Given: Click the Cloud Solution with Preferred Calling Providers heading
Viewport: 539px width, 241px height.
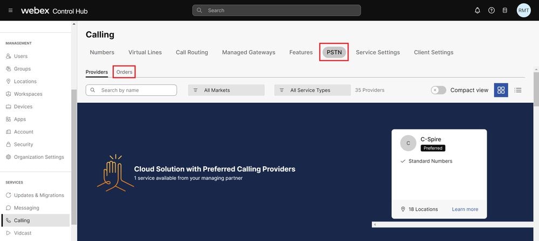Looking at the screenshot, I should [215, 169].
